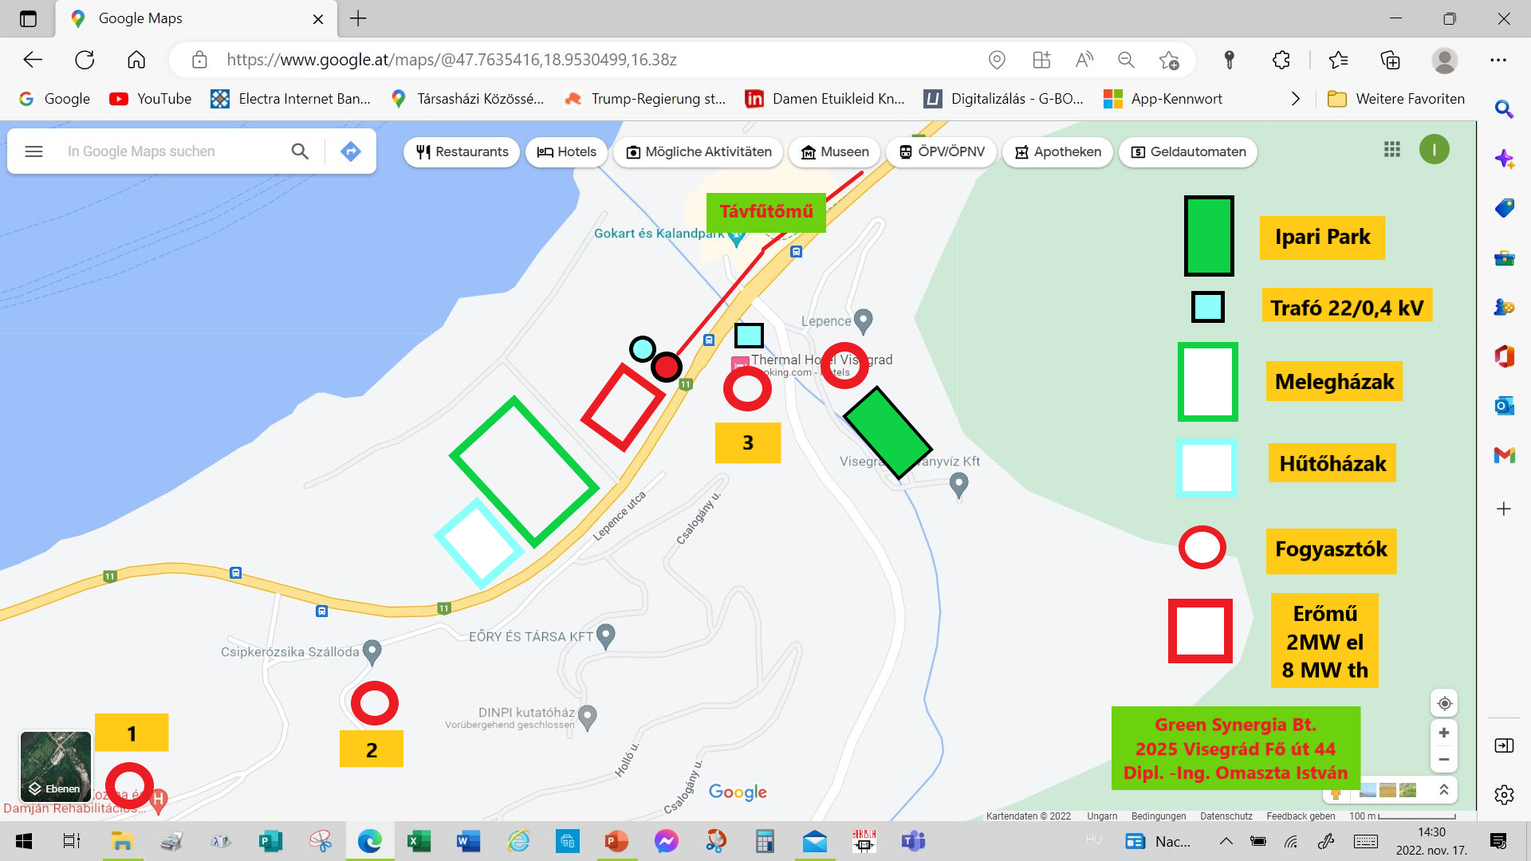
Task: Select the ÖPV/ÖPNV transit filter
Action: tap(940, 151)
